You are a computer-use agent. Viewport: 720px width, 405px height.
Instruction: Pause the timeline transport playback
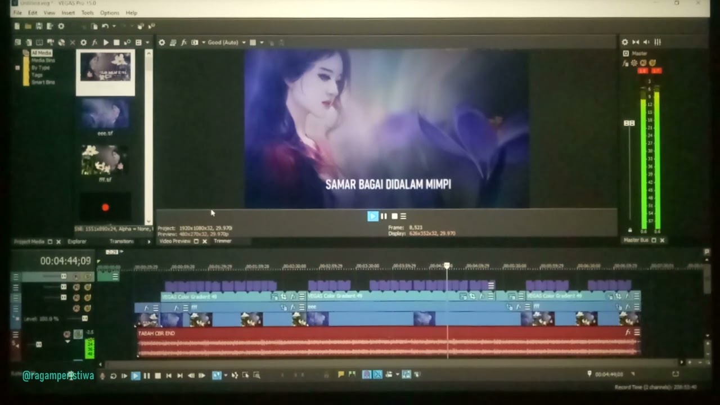pos(147,376)
